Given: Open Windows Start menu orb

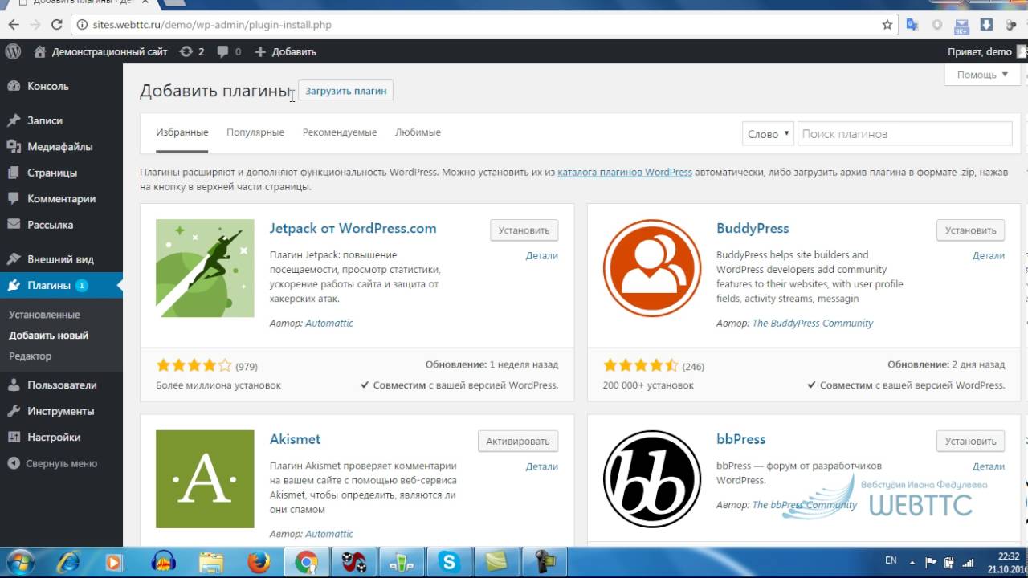Looking at the screenshot, I should pyautogui.click(x=19, y=562).
